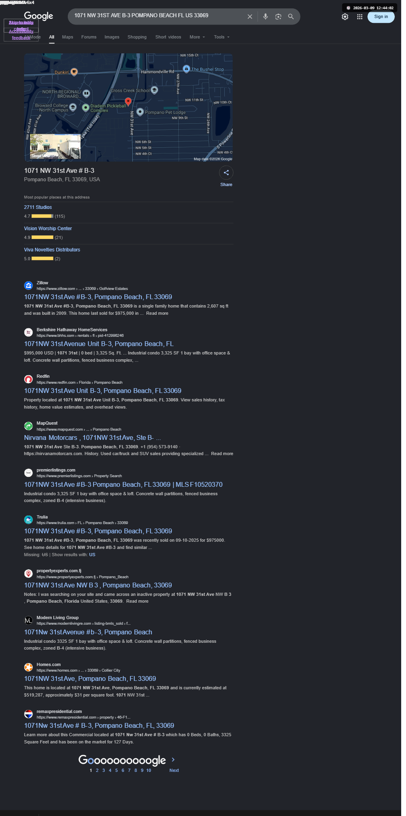406x816 pixels.
Task: Open the Zillow listing result
Action: click(x=98, y=297)
